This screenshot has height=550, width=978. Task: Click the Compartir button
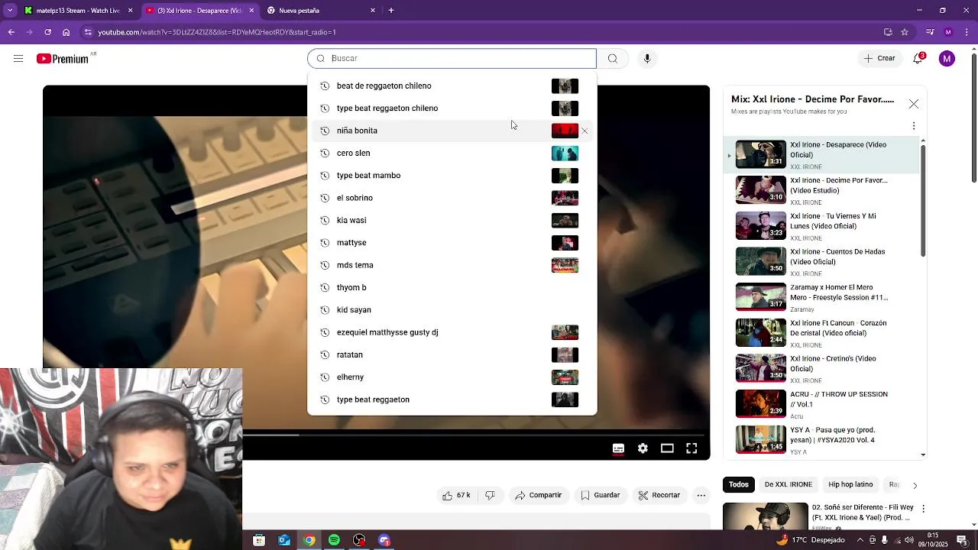(x=539, y=496)
